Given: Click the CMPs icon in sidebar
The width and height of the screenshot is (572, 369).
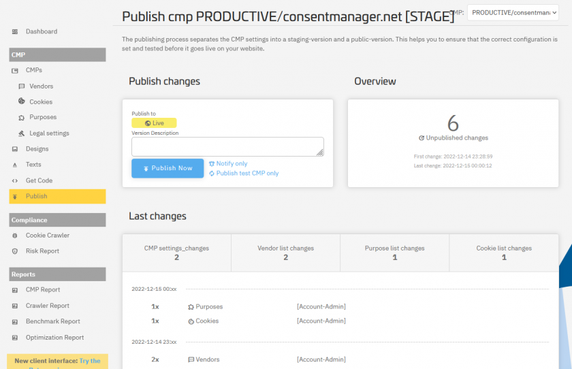Looking at the screenshot, I should [x=15, y=70].
